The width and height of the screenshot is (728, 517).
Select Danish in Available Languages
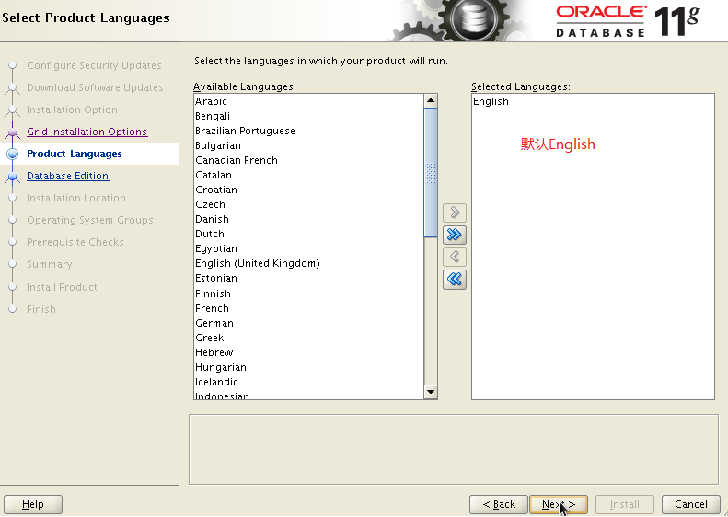tap(308, 219)
